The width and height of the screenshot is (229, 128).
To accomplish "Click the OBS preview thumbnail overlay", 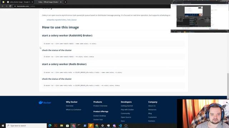I will [200, 16].
